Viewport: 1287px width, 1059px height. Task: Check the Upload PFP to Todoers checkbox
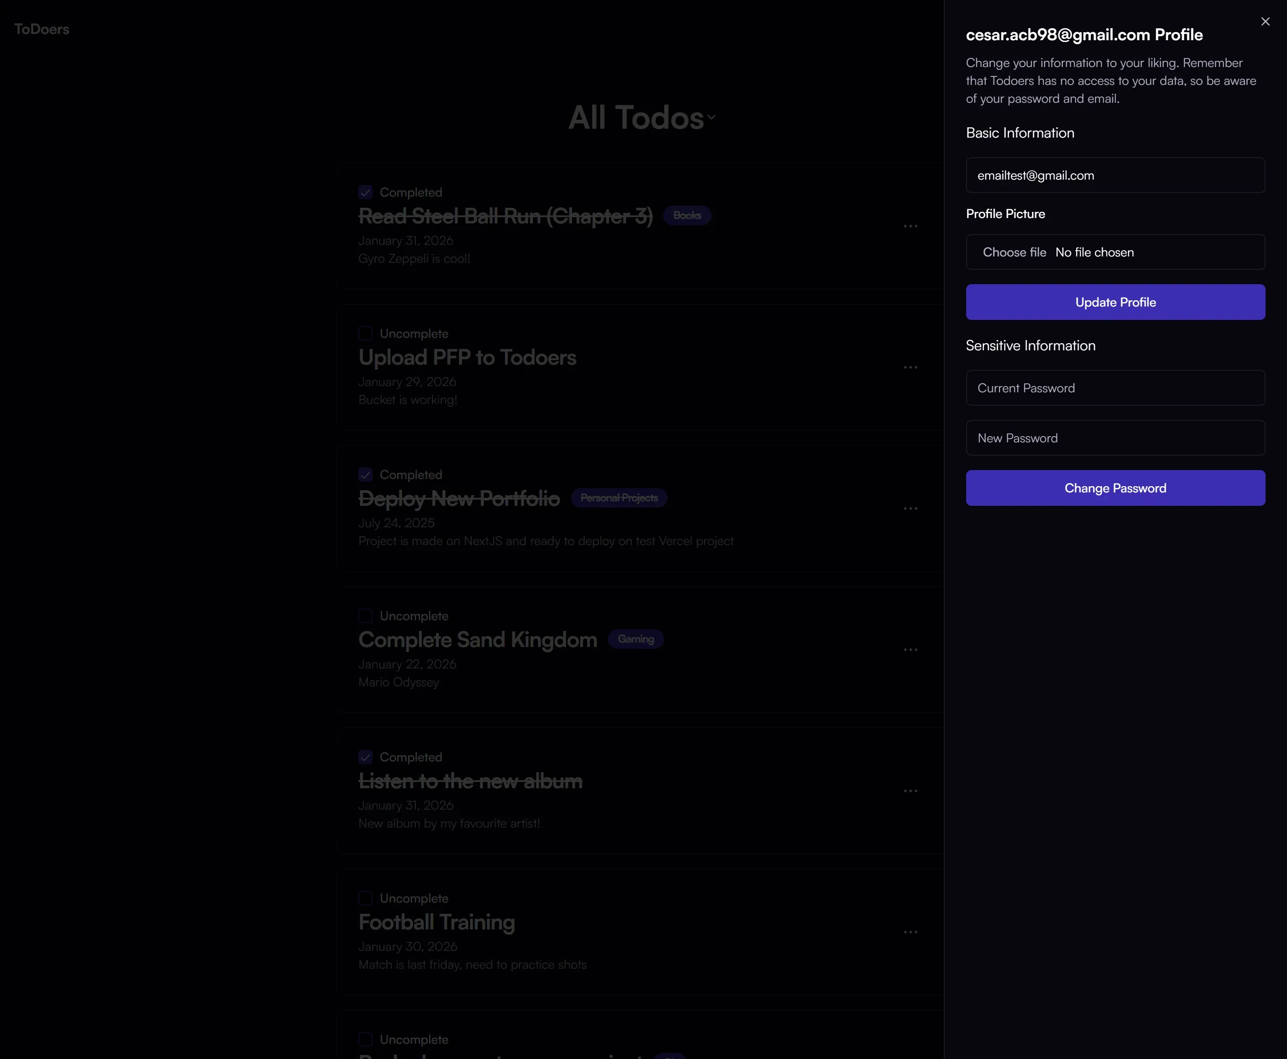tap(366, 333)
